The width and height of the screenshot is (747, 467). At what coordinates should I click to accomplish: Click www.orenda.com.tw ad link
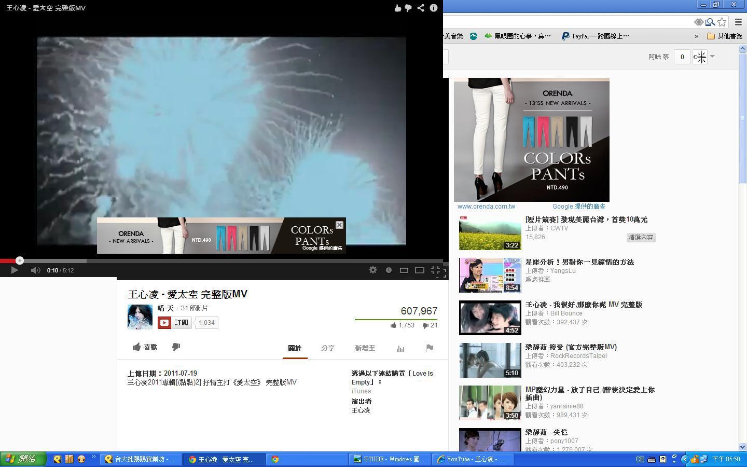(x=486, y=207)
